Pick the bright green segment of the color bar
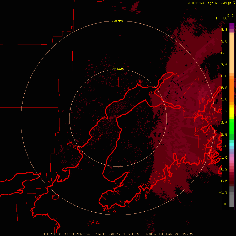Viewport: 236px width, 236px height. [x=232, y=126]
